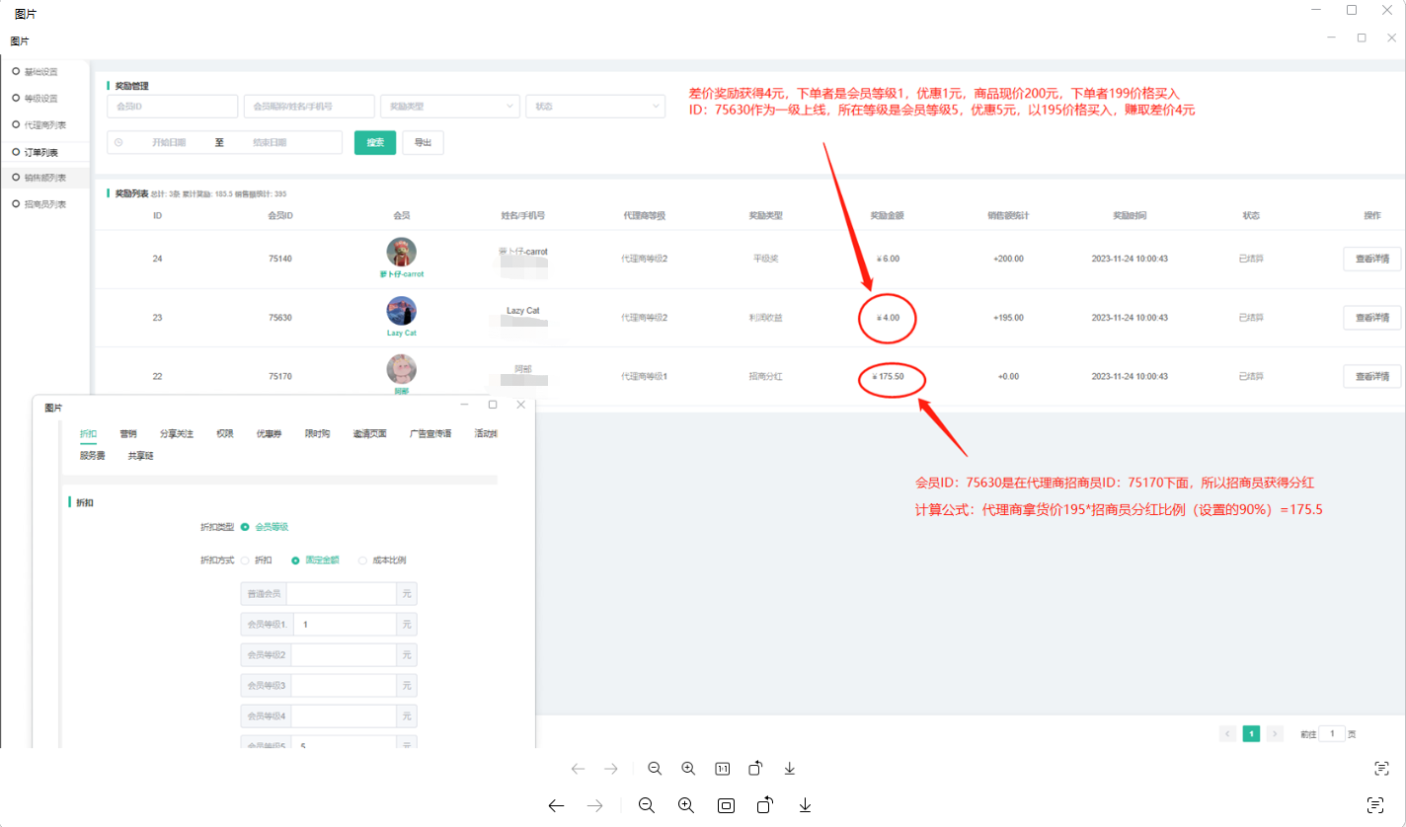This screenshot has width=1406, height=827.
Task: Select the 折扣 discount method radio button
Action: (x=245, y=561)
